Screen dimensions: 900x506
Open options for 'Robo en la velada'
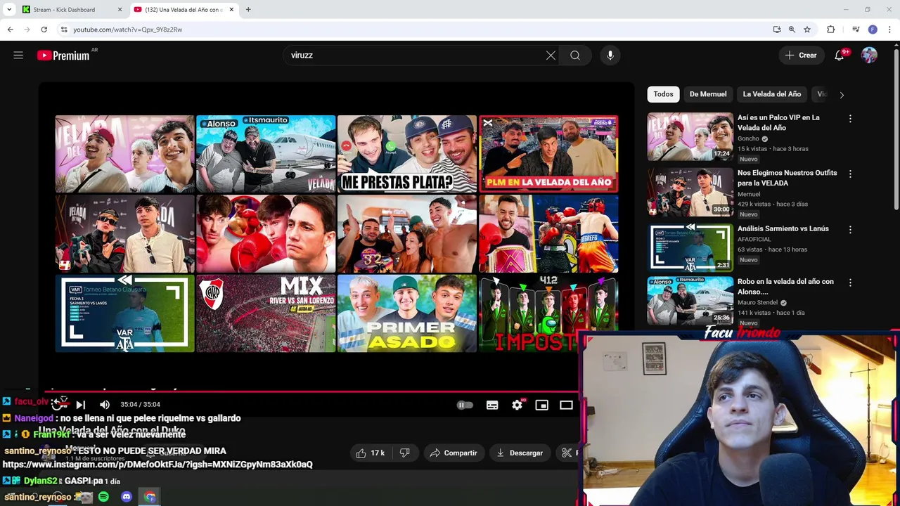click(850, 283)
